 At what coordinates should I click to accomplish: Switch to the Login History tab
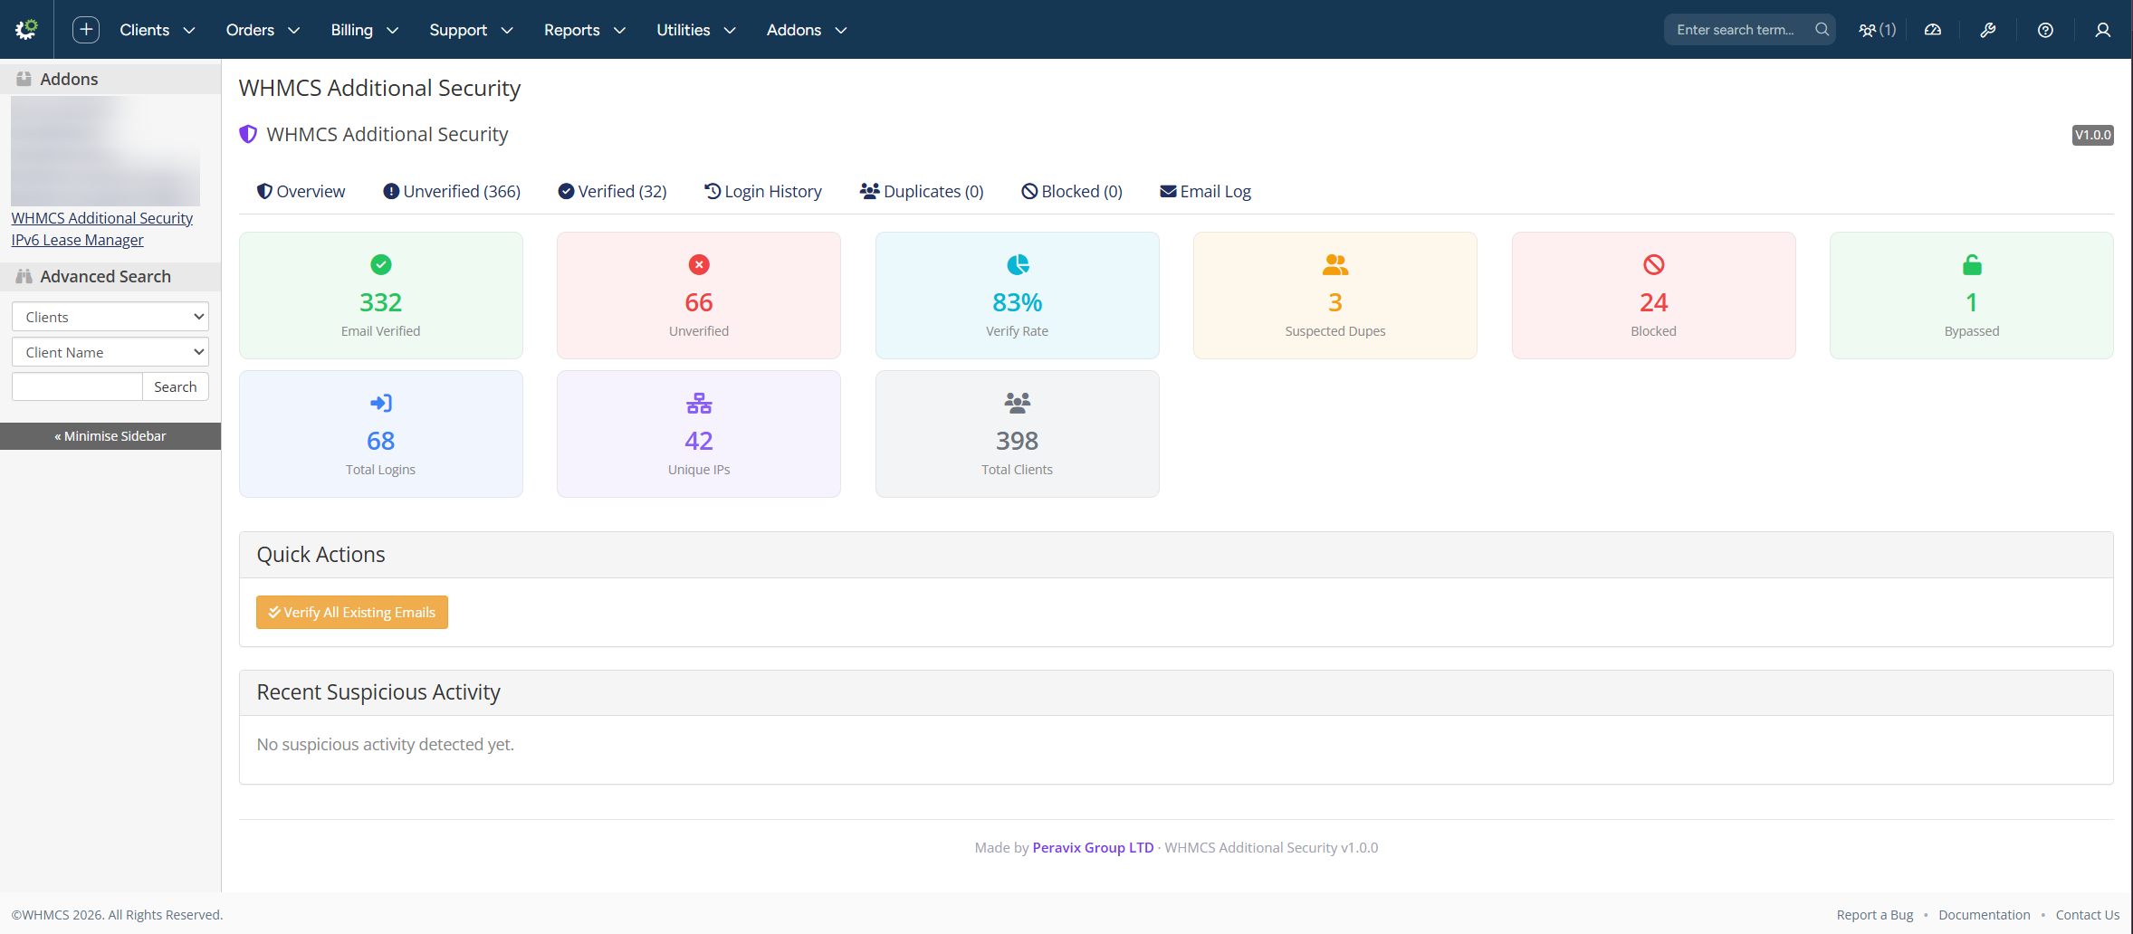(x=763, y=191)
